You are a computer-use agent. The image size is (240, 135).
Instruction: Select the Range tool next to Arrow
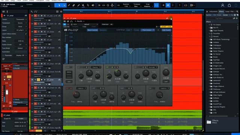pyautogui.click(x=64, y=5)
